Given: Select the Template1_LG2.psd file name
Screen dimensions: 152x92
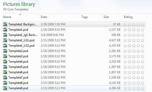Looking at the screenshot, I should (x=22, y=46).
